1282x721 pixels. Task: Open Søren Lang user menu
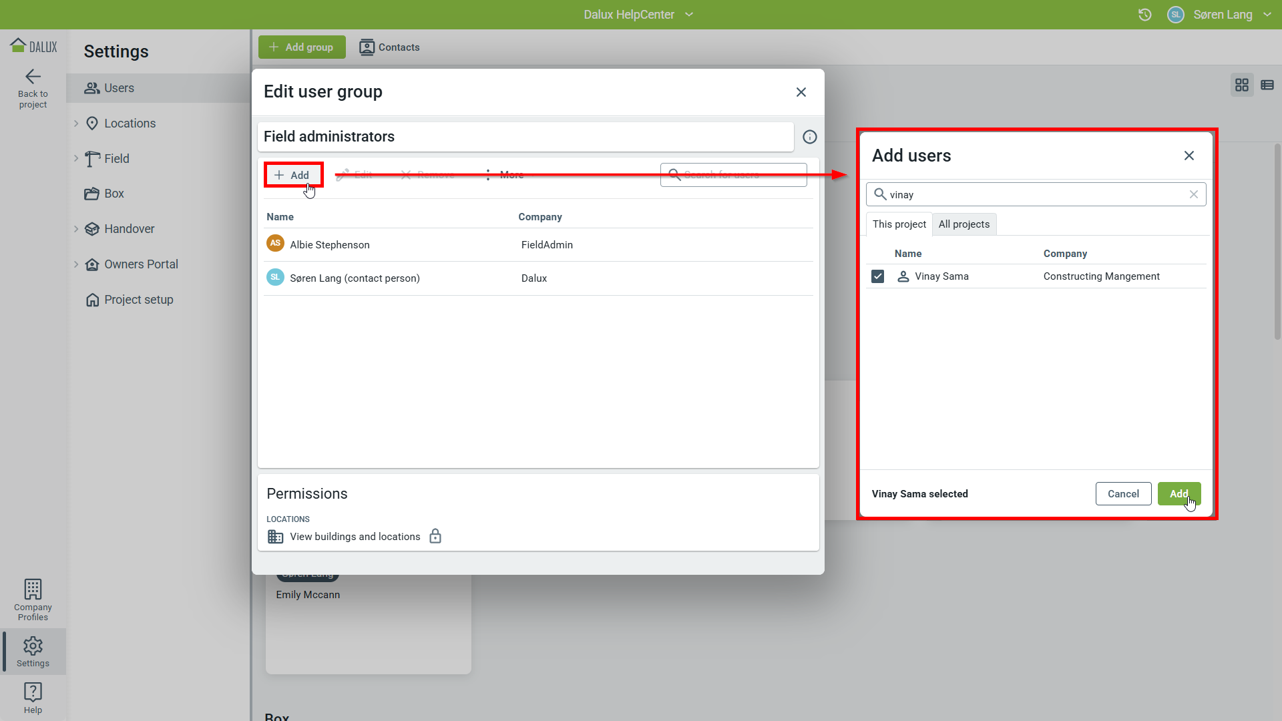click(1222, 15)
